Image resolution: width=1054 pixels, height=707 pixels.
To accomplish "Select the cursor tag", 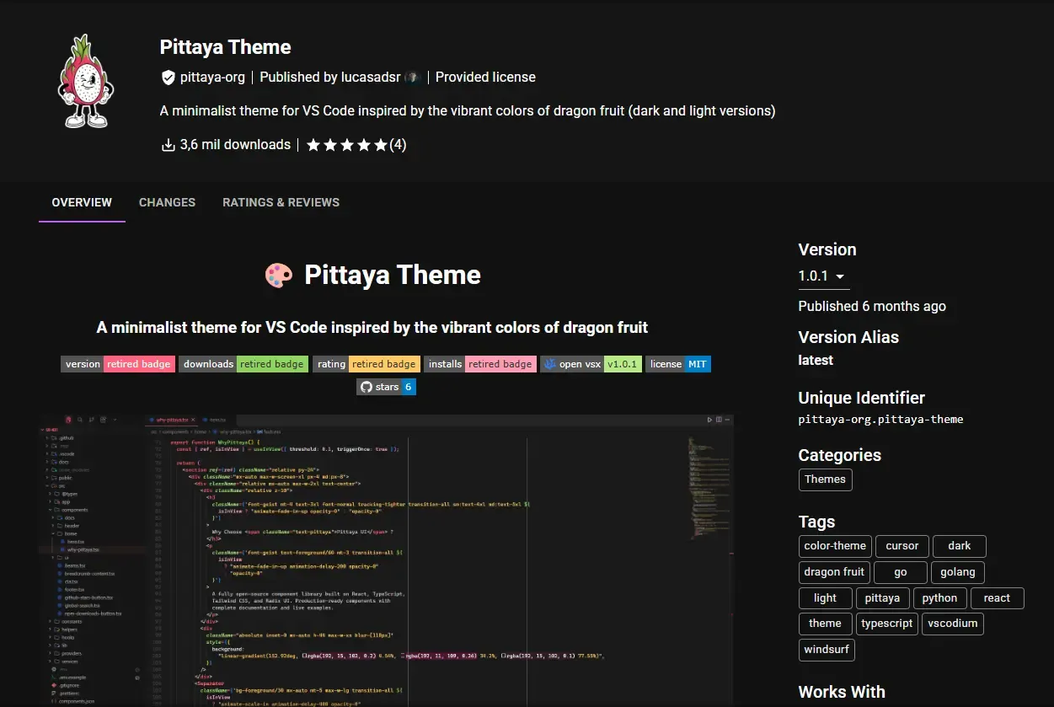I will pos(902,546).
